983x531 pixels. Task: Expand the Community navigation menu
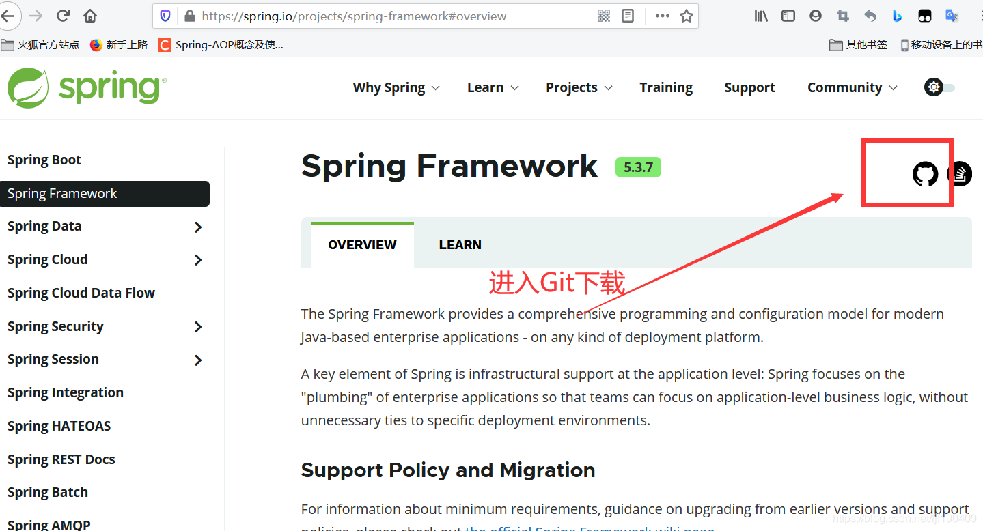coord(853,87)
